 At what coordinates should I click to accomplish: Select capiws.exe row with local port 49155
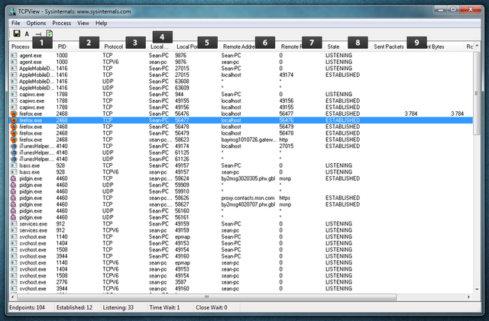[241, 101]
